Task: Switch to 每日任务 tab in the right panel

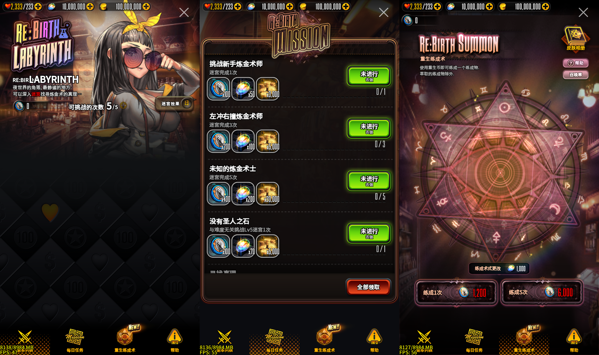Action: (474, 340)
